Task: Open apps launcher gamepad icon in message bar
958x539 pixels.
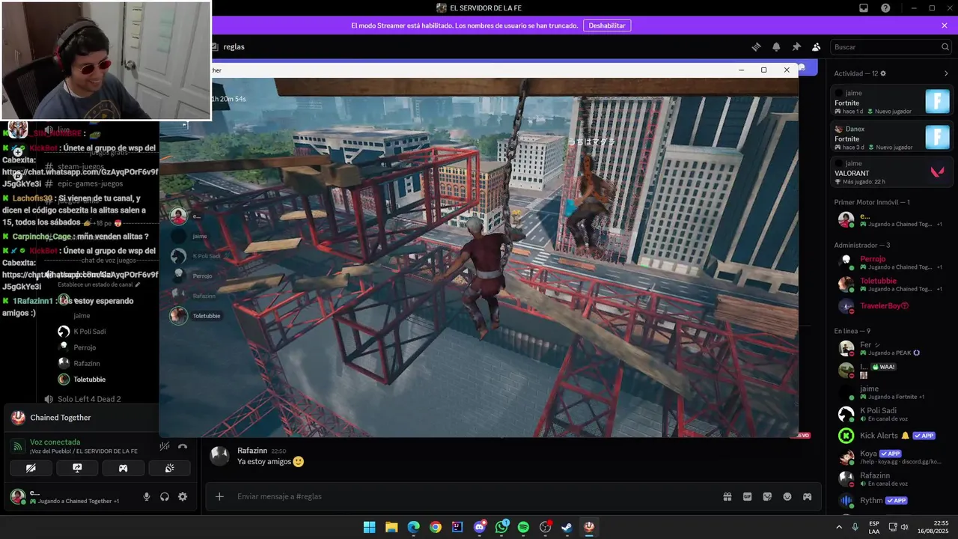Action: pyautogui.click(x=808, y=496)
